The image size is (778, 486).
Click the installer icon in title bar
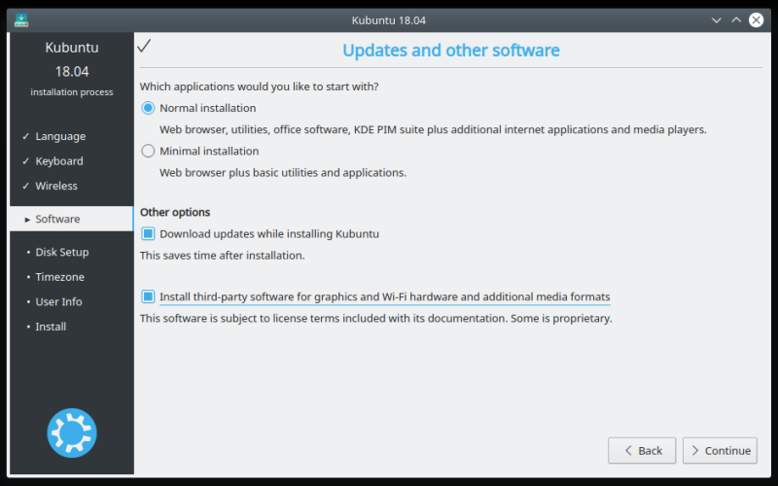tap(21, 19)
